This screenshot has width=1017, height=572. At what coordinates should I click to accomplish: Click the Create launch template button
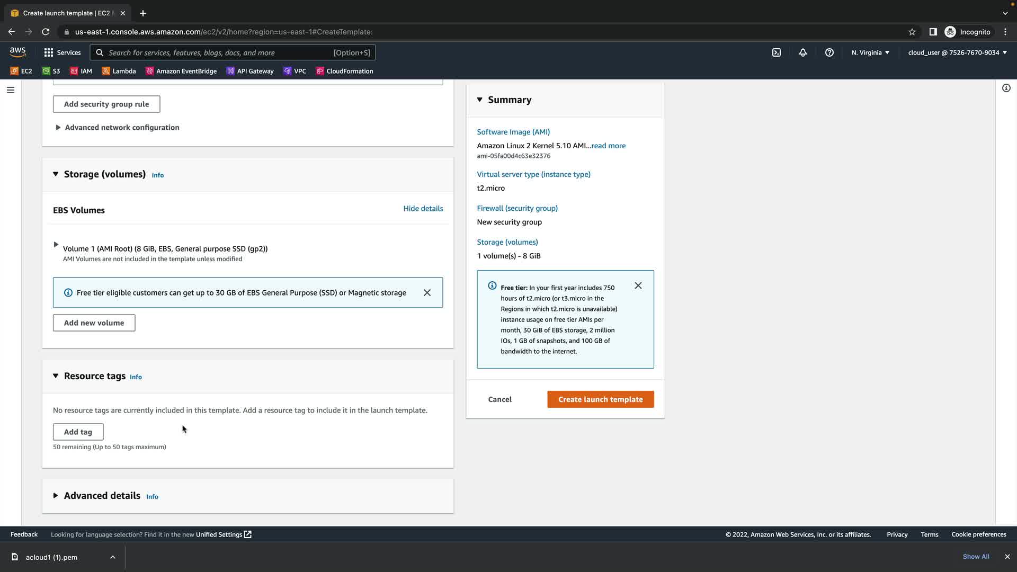(600, 399)
